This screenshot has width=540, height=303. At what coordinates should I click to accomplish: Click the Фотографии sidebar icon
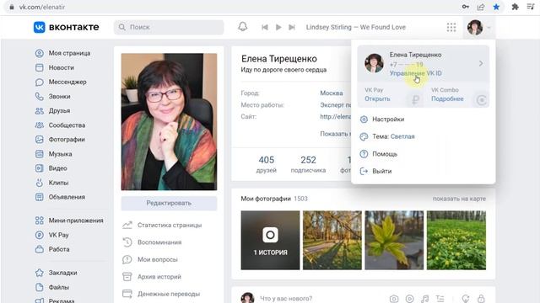tap(40, 140)
